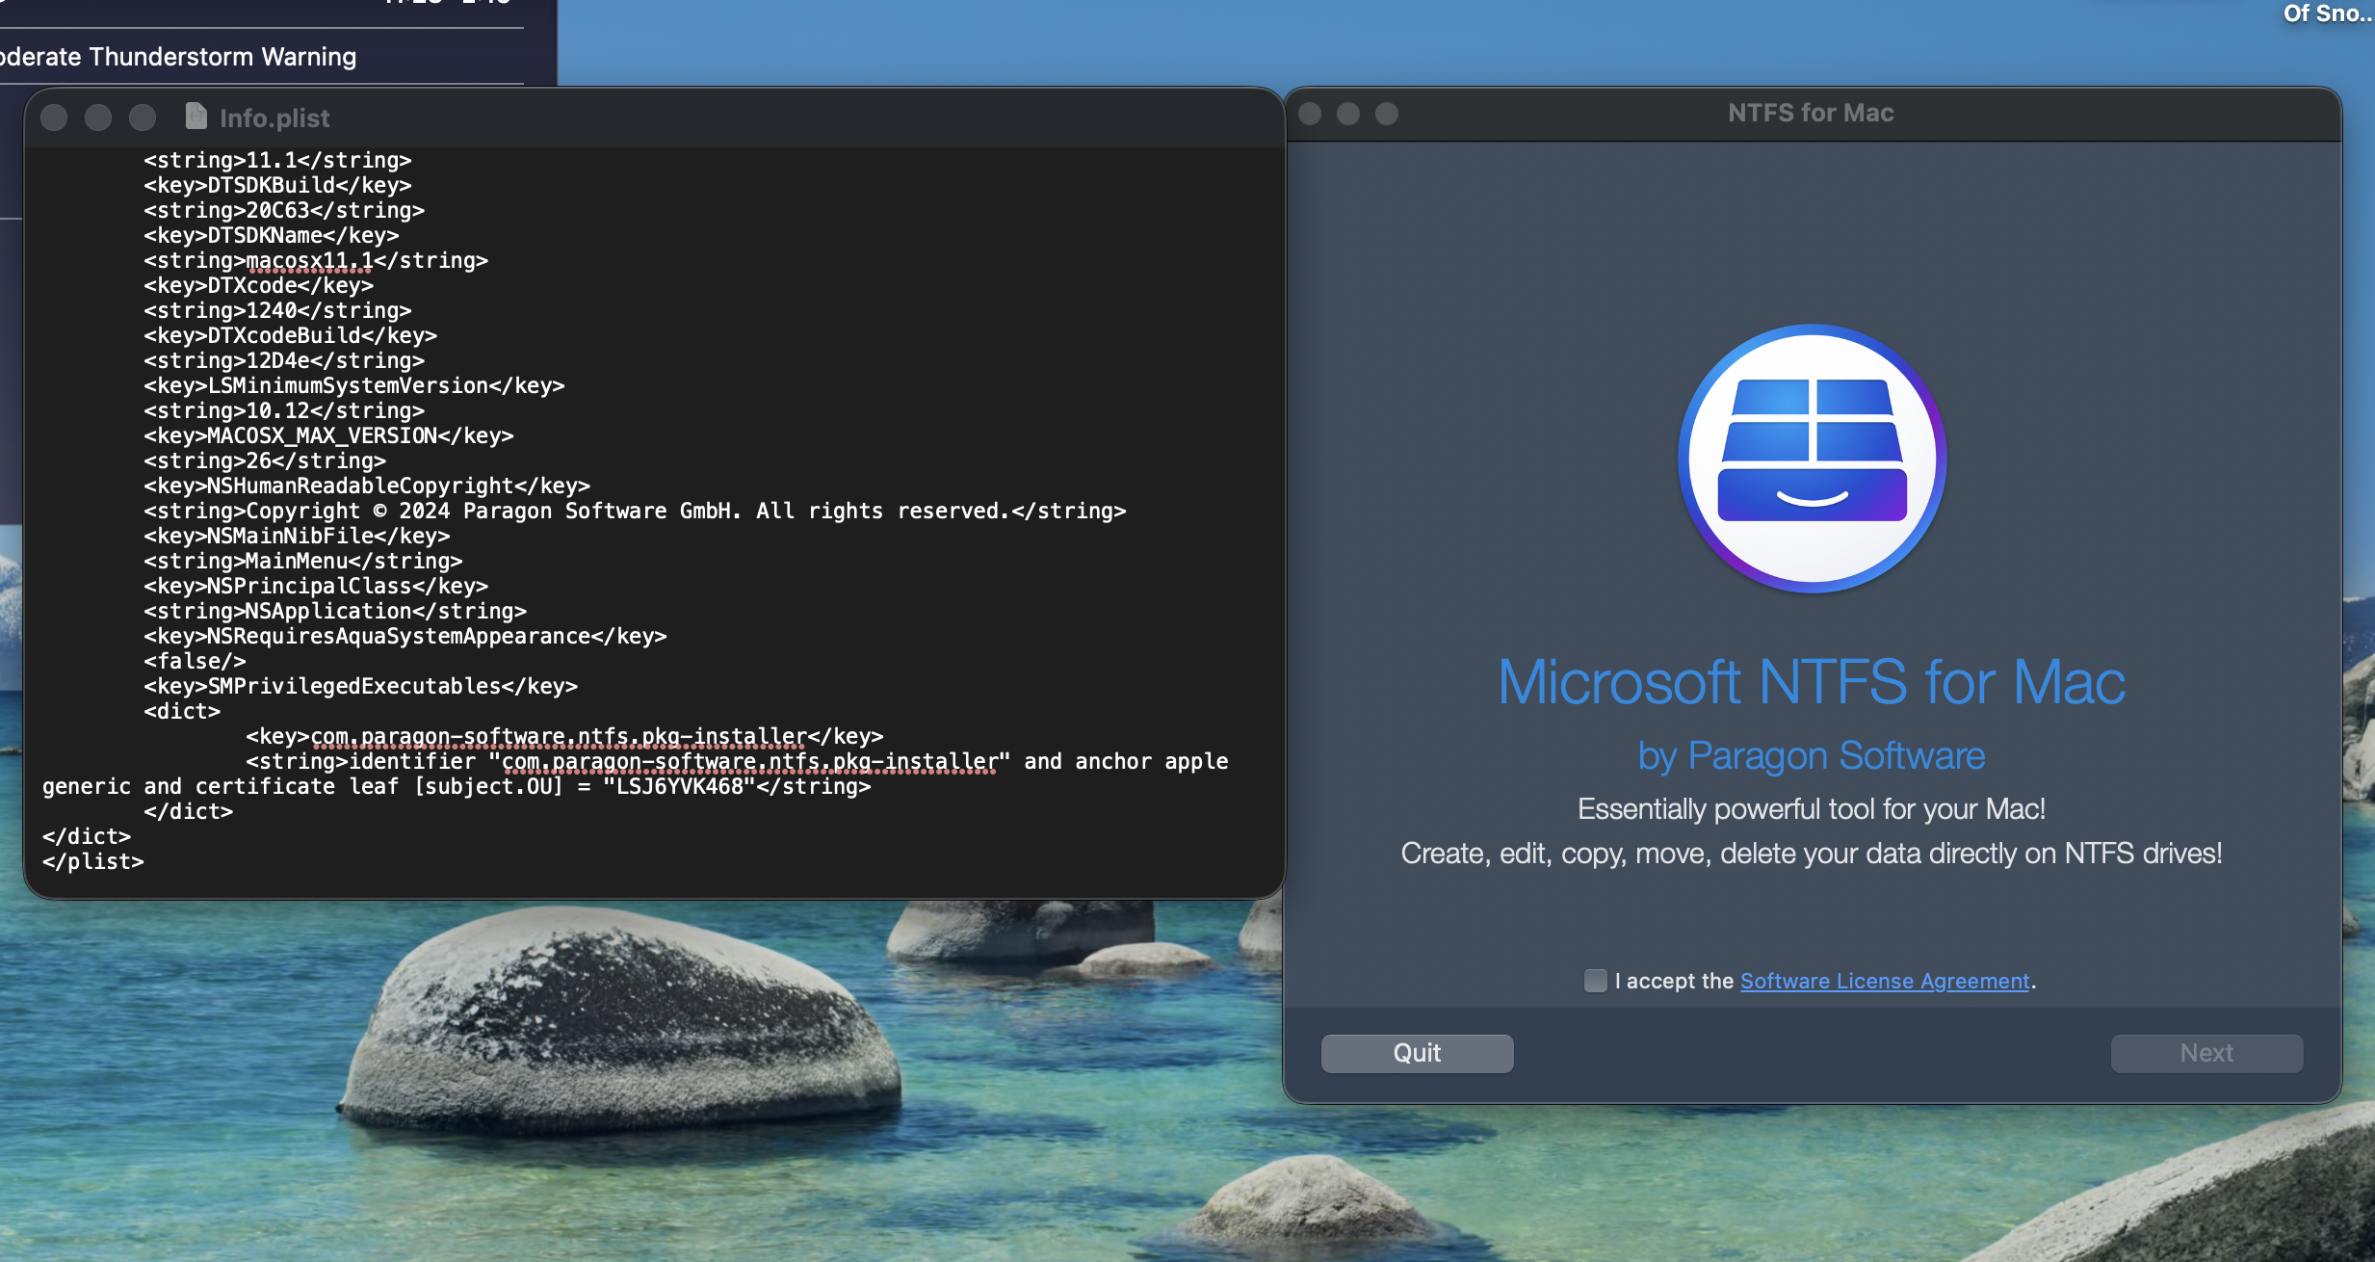Image resolution: width=2375 pixels, height=1262 pixels.
Task: Click the NSHumanReadableCopyright key line
Action: [x=367, y=486]
